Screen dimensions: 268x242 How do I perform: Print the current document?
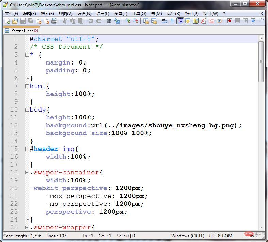54,21
